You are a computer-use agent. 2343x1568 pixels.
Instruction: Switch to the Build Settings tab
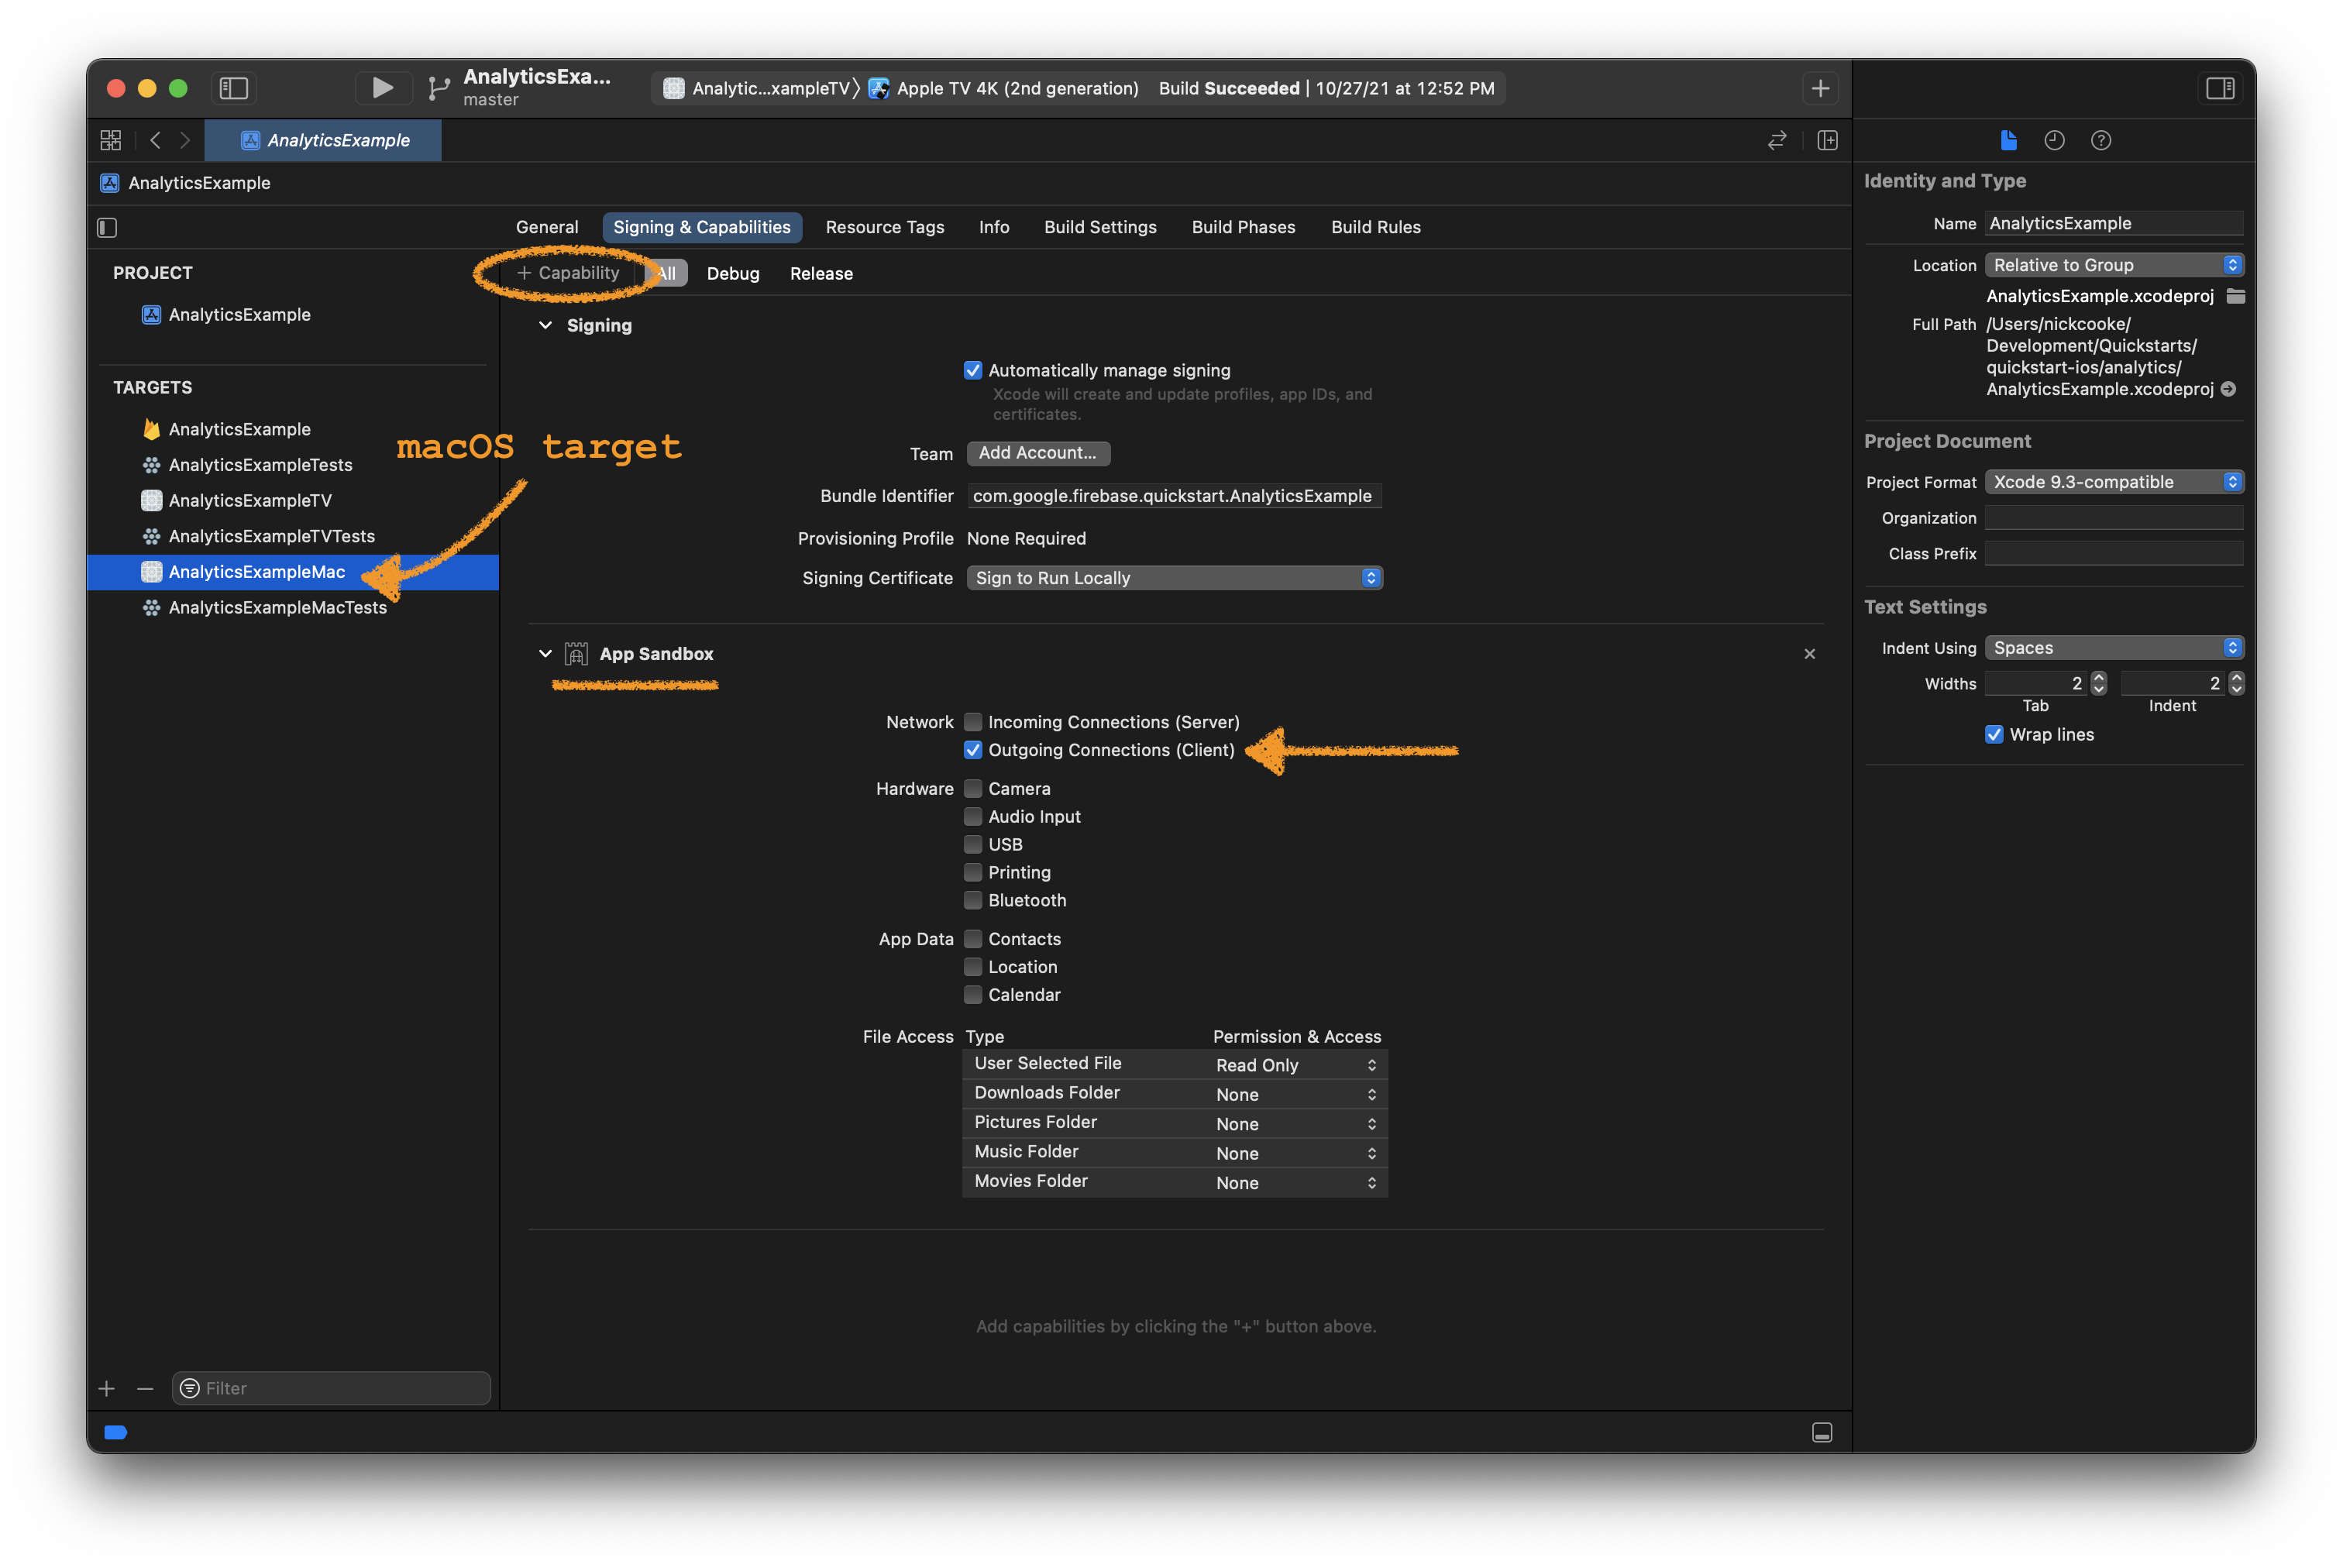[x=1100, y=227]
